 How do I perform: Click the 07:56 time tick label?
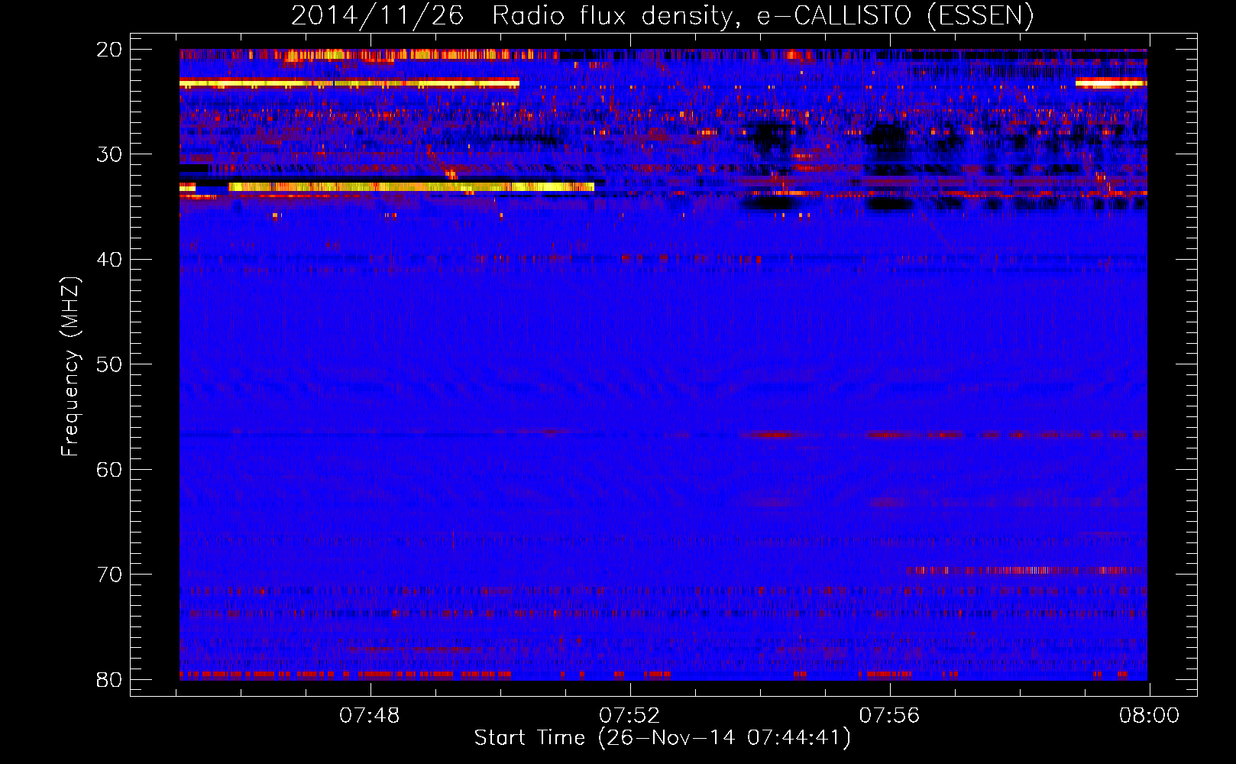[x=890, y=716]
